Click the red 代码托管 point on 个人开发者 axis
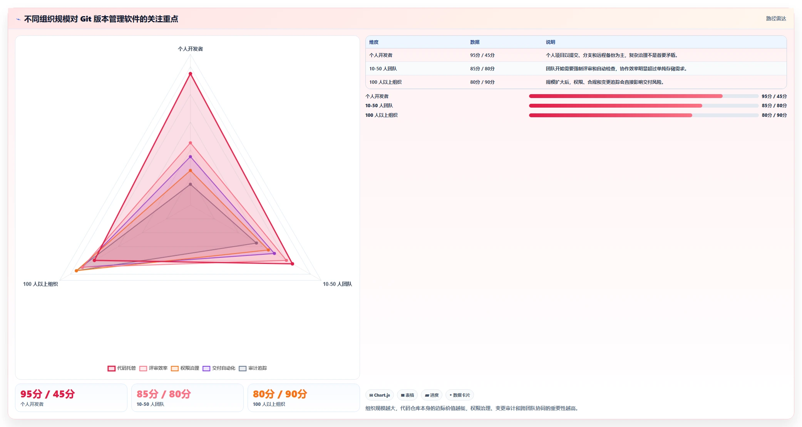The image size is (802, 427). 190,74
